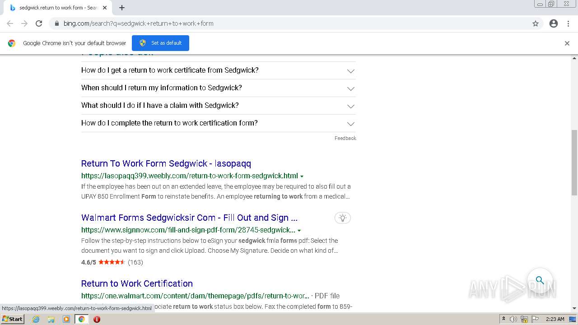Expand 'How do I complete the return to work certification form' question
The width and height of the screenshot is (578, 325).
point(350,124)
